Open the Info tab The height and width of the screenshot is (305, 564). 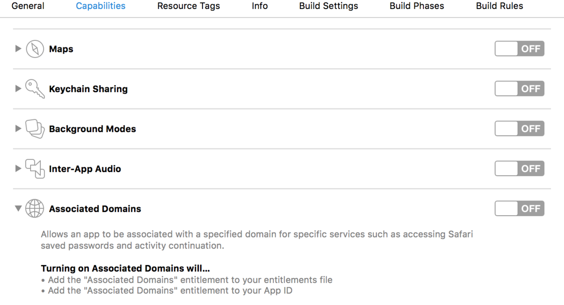pyautogui.click(x=259, y=6)
